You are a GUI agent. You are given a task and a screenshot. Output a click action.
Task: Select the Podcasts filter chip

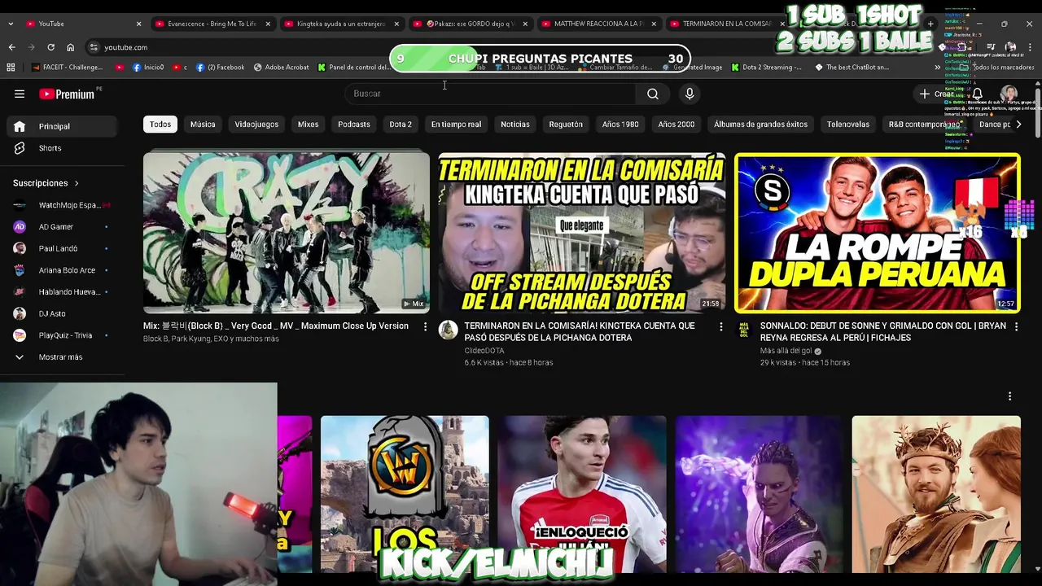click(x=354, y=125)
